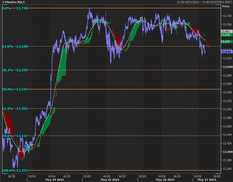Click the 13,560 price axis tick
Screen dimensions: 233x182
[x=227, y=84]
